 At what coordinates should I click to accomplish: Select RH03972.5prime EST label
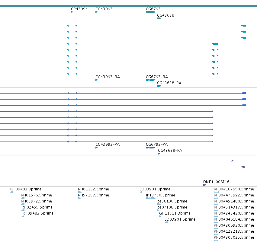point(36,201)
